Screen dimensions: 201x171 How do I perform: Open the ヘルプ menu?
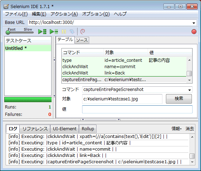(x=120, y=14)
